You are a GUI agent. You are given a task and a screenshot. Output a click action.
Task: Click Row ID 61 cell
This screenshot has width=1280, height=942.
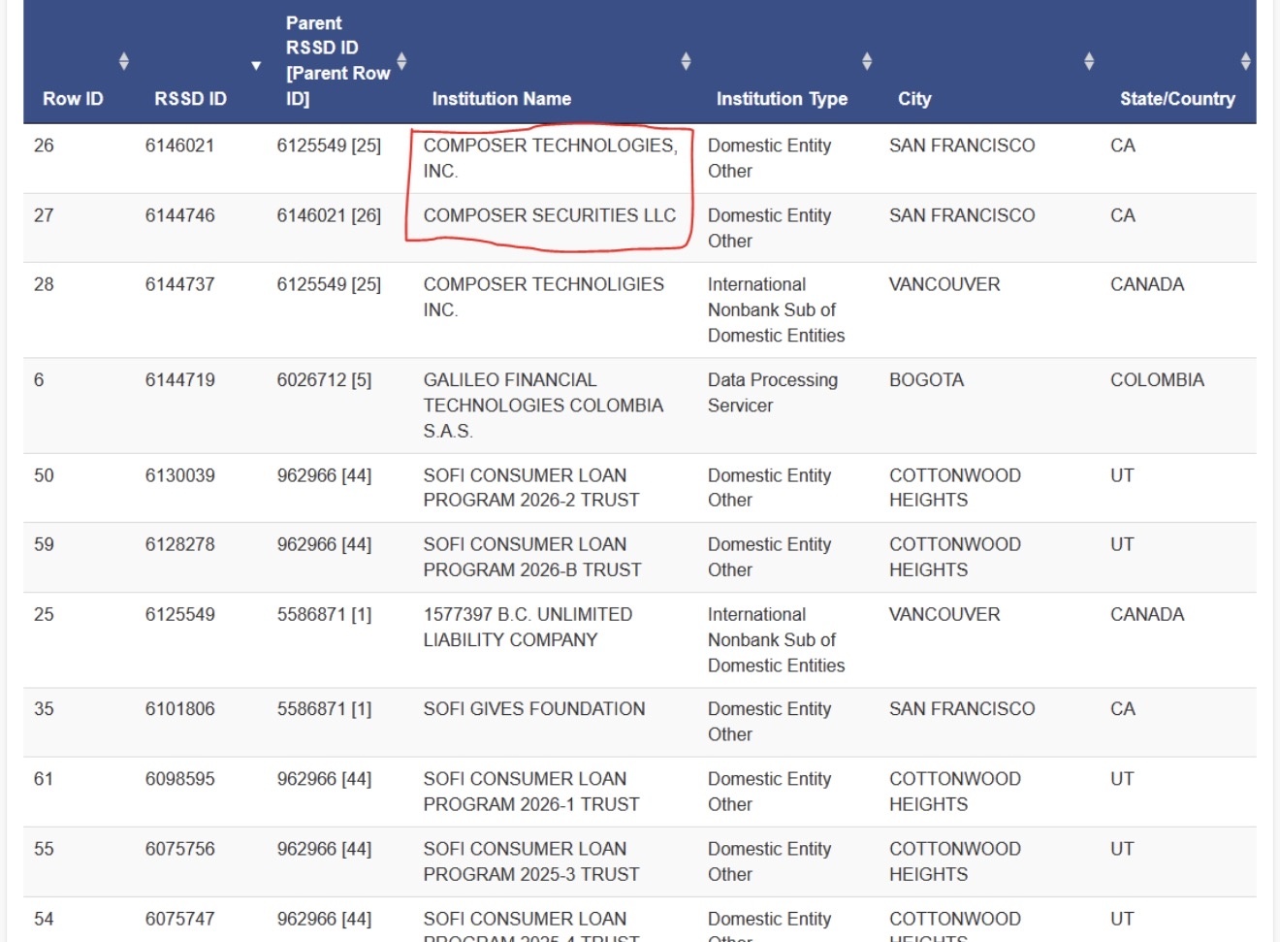pos(44,779)
